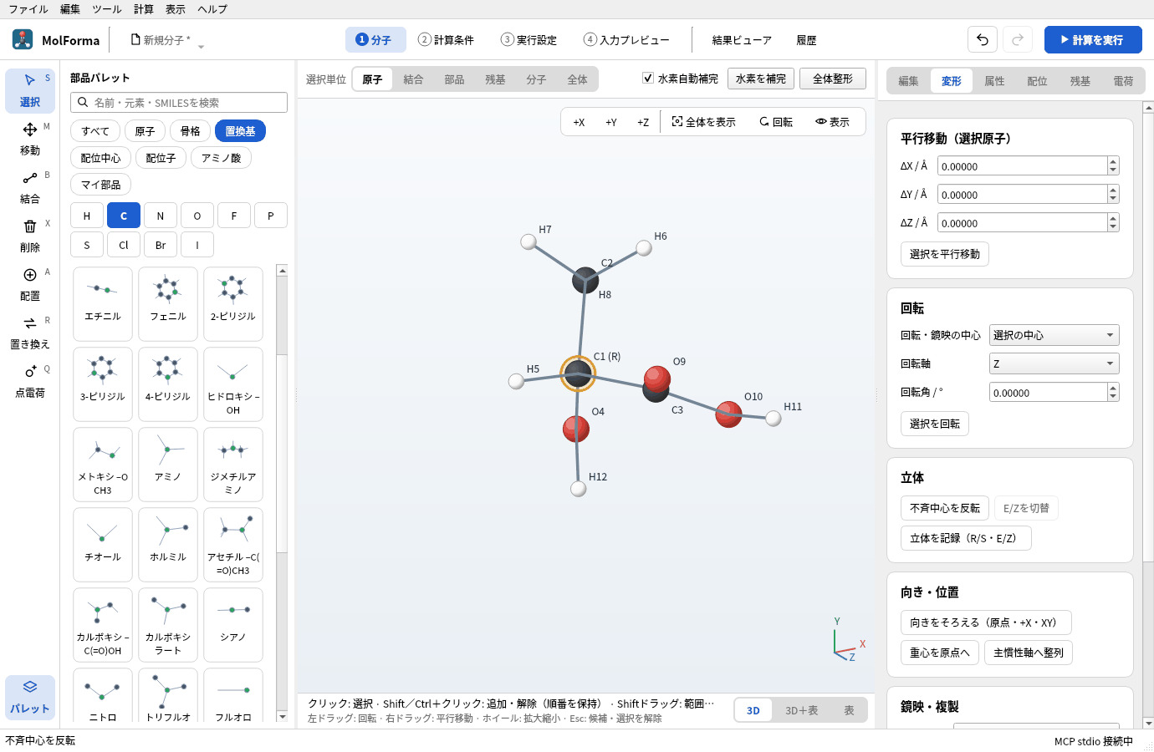Toggle the 水素自動補完 checkbox
This screenshot has height=752, width=1154.
[x=648, y=79]
